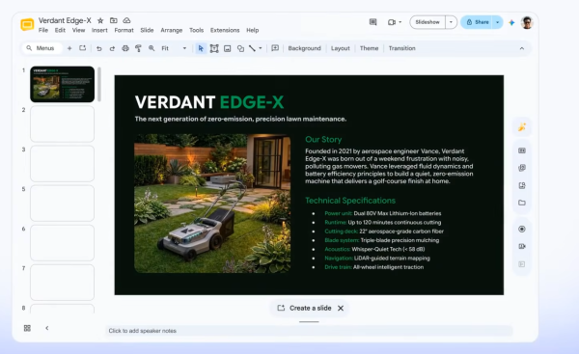Select slide 1 thumbnail
Screen dimensions: 579x354
62,84
